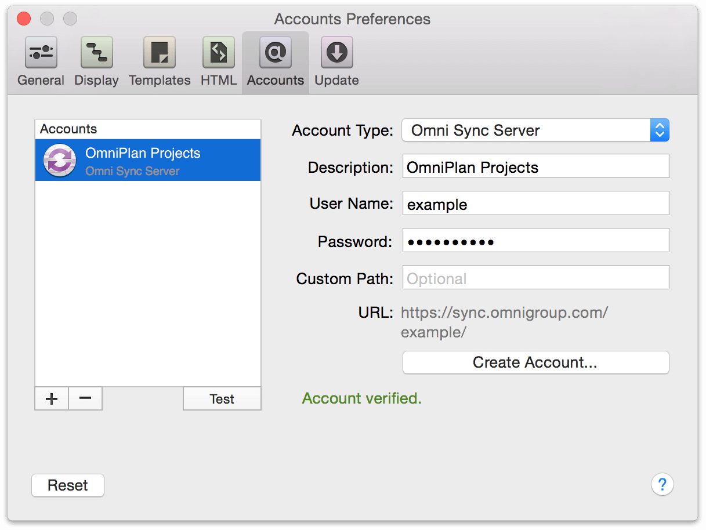Click the Accounts list header
Image resolution: width=706 pixels, height=530 pixels.
pyautogui.click(x=148, y=129)
